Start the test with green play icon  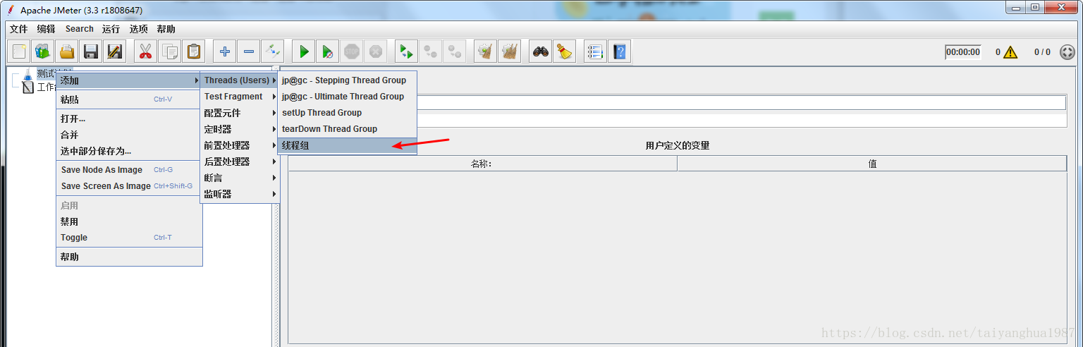(x=304, y=51)
